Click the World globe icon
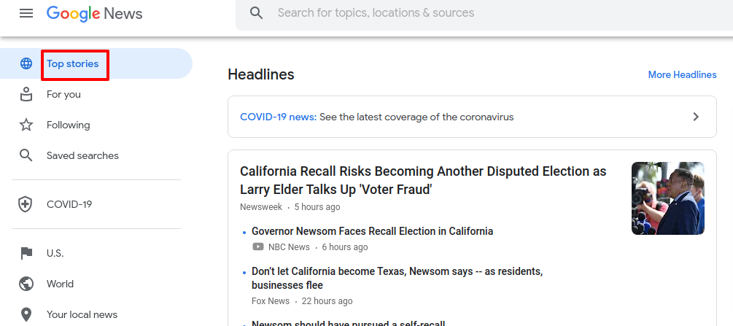This screenshot has height=326, width=733. click(26, 284)
